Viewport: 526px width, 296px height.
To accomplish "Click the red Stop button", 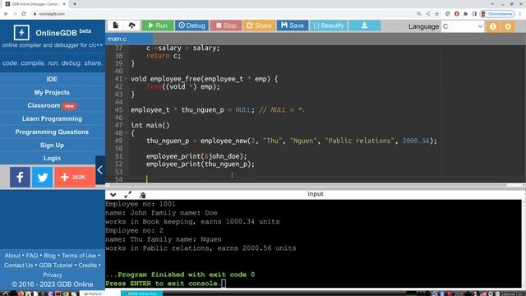I will tap(226, 25).
